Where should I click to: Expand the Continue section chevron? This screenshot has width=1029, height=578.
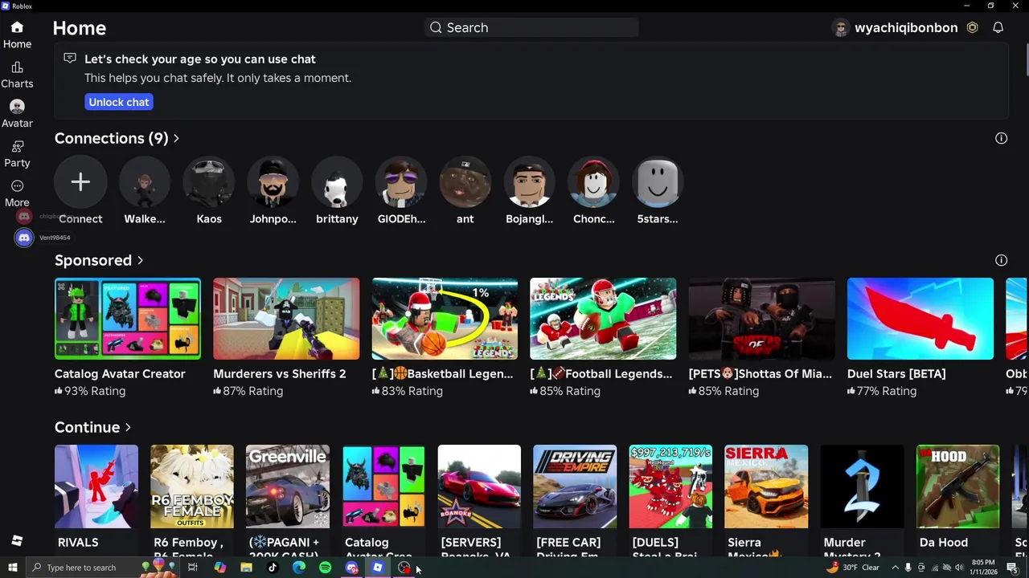pos(128,427)
